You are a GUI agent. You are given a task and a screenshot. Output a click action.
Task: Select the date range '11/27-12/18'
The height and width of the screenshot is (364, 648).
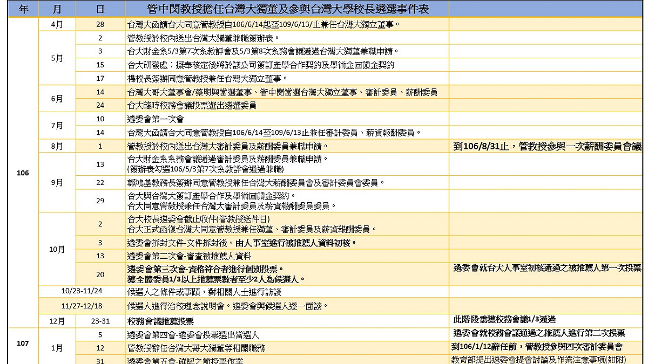[x=82, y=306]
